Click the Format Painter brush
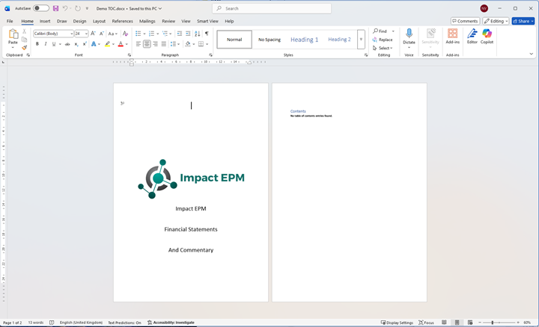 24,48
